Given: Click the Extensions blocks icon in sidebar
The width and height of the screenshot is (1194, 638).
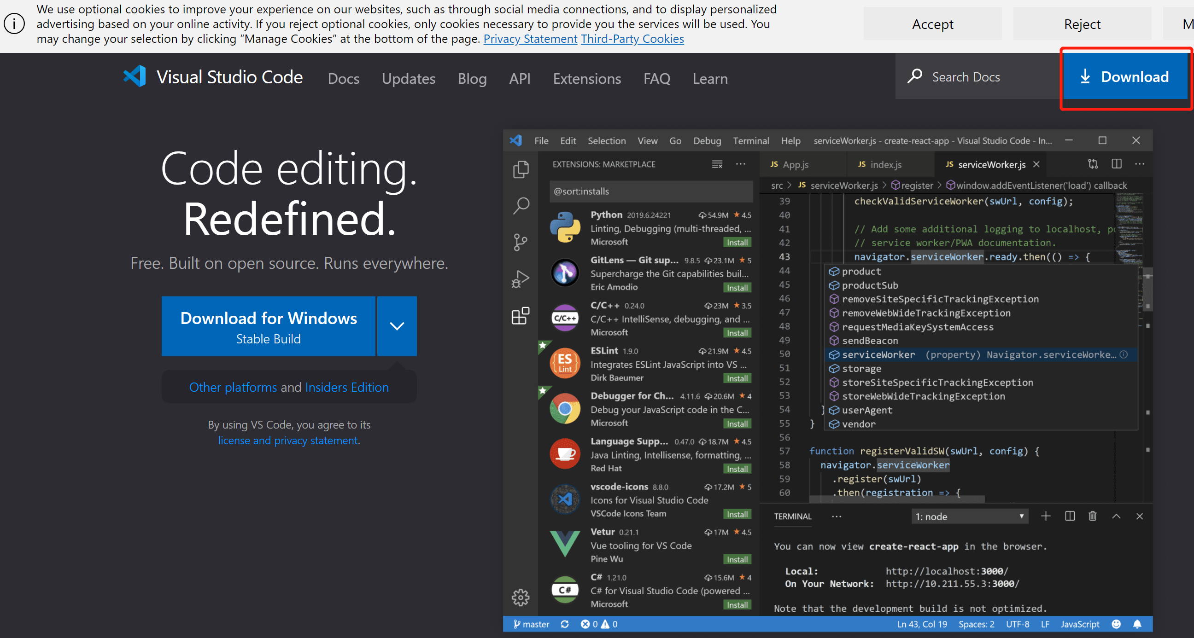Looking at the screenshot, I should (x=521, y=316).
